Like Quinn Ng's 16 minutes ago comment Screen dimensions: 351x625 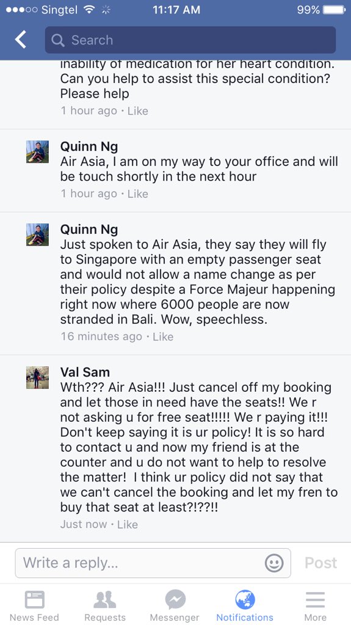click(x=163, y=336)
